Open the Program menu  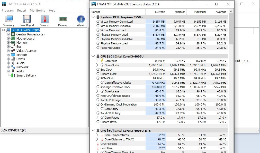8,11
